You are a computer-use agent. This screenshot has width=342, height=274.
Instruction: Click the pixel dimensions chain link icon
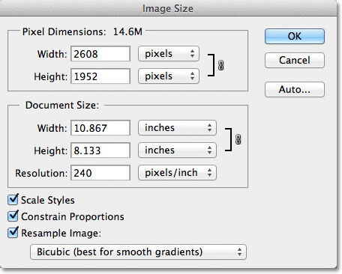coord(221,65)
